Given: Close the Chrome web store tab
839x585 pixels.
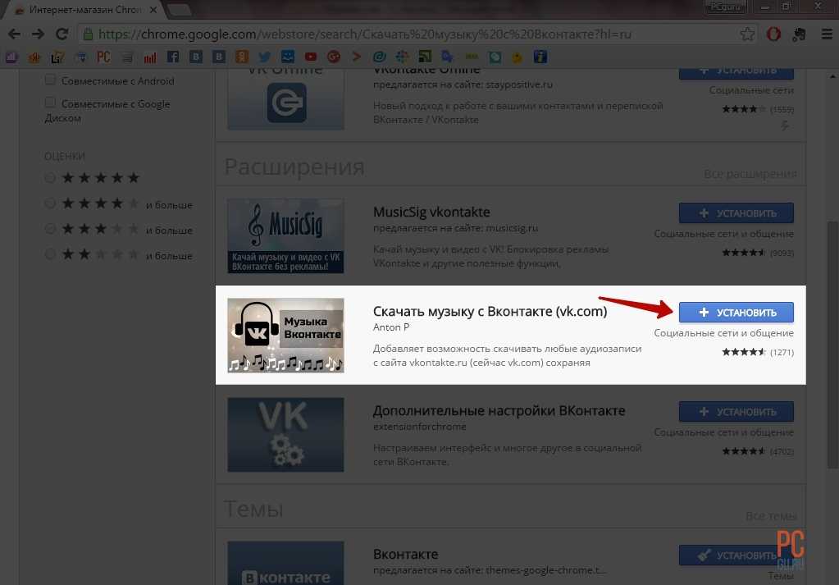Looking at the screenshot, I should tap(153, 10).
